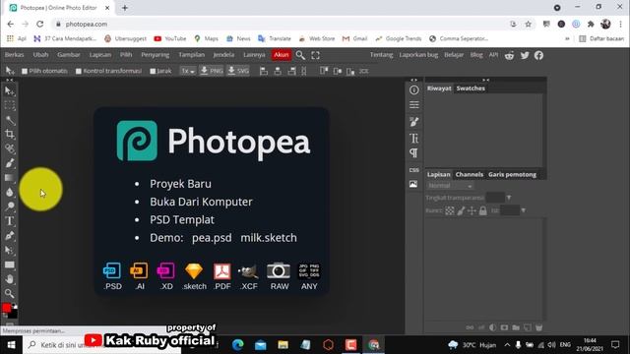Enable the Jarak checkbox
Viewport: 630px width, 354px height.
(153, 71)
